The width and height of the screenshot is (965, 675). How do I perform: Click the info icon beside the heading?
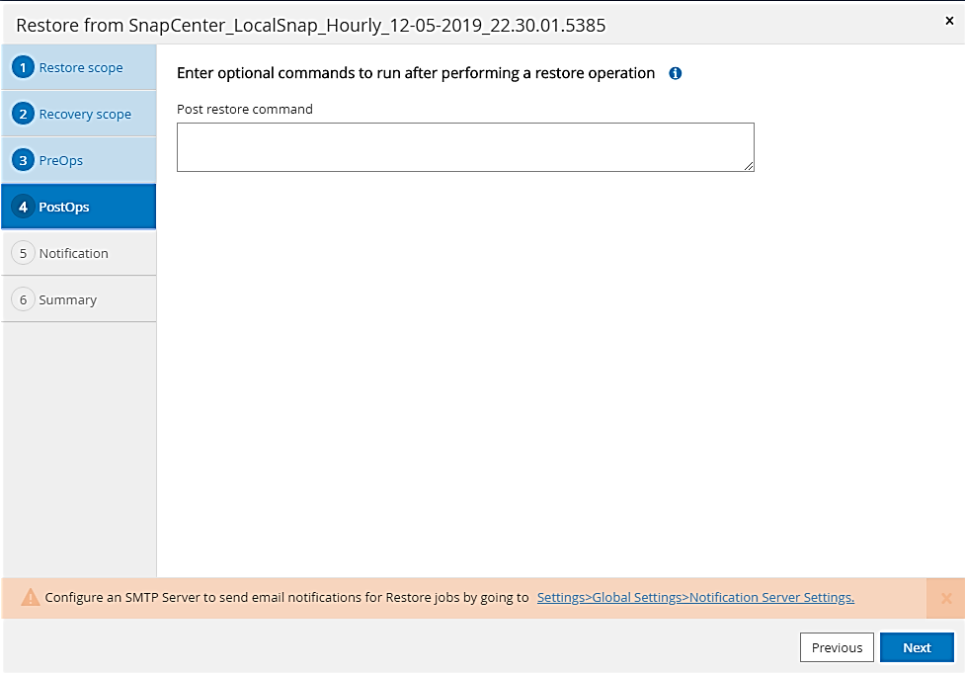[676, 73]
